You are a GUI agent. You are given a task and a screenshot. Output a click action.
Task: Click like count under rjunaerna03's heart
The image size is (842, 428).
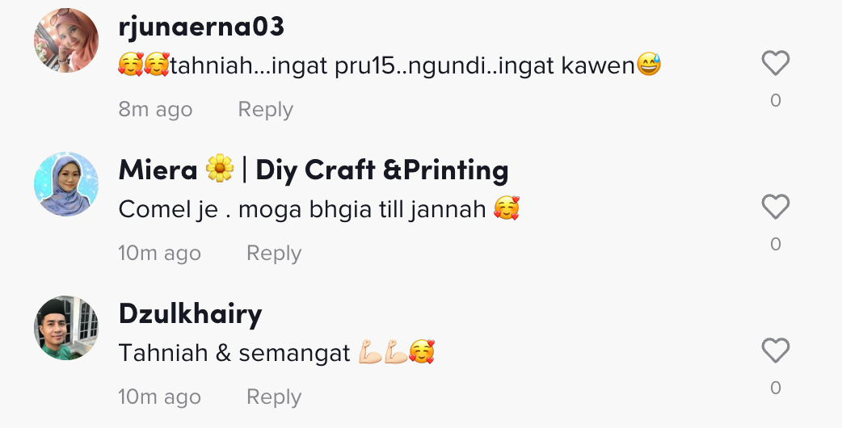pyautogui.click(x=776, y=100)
